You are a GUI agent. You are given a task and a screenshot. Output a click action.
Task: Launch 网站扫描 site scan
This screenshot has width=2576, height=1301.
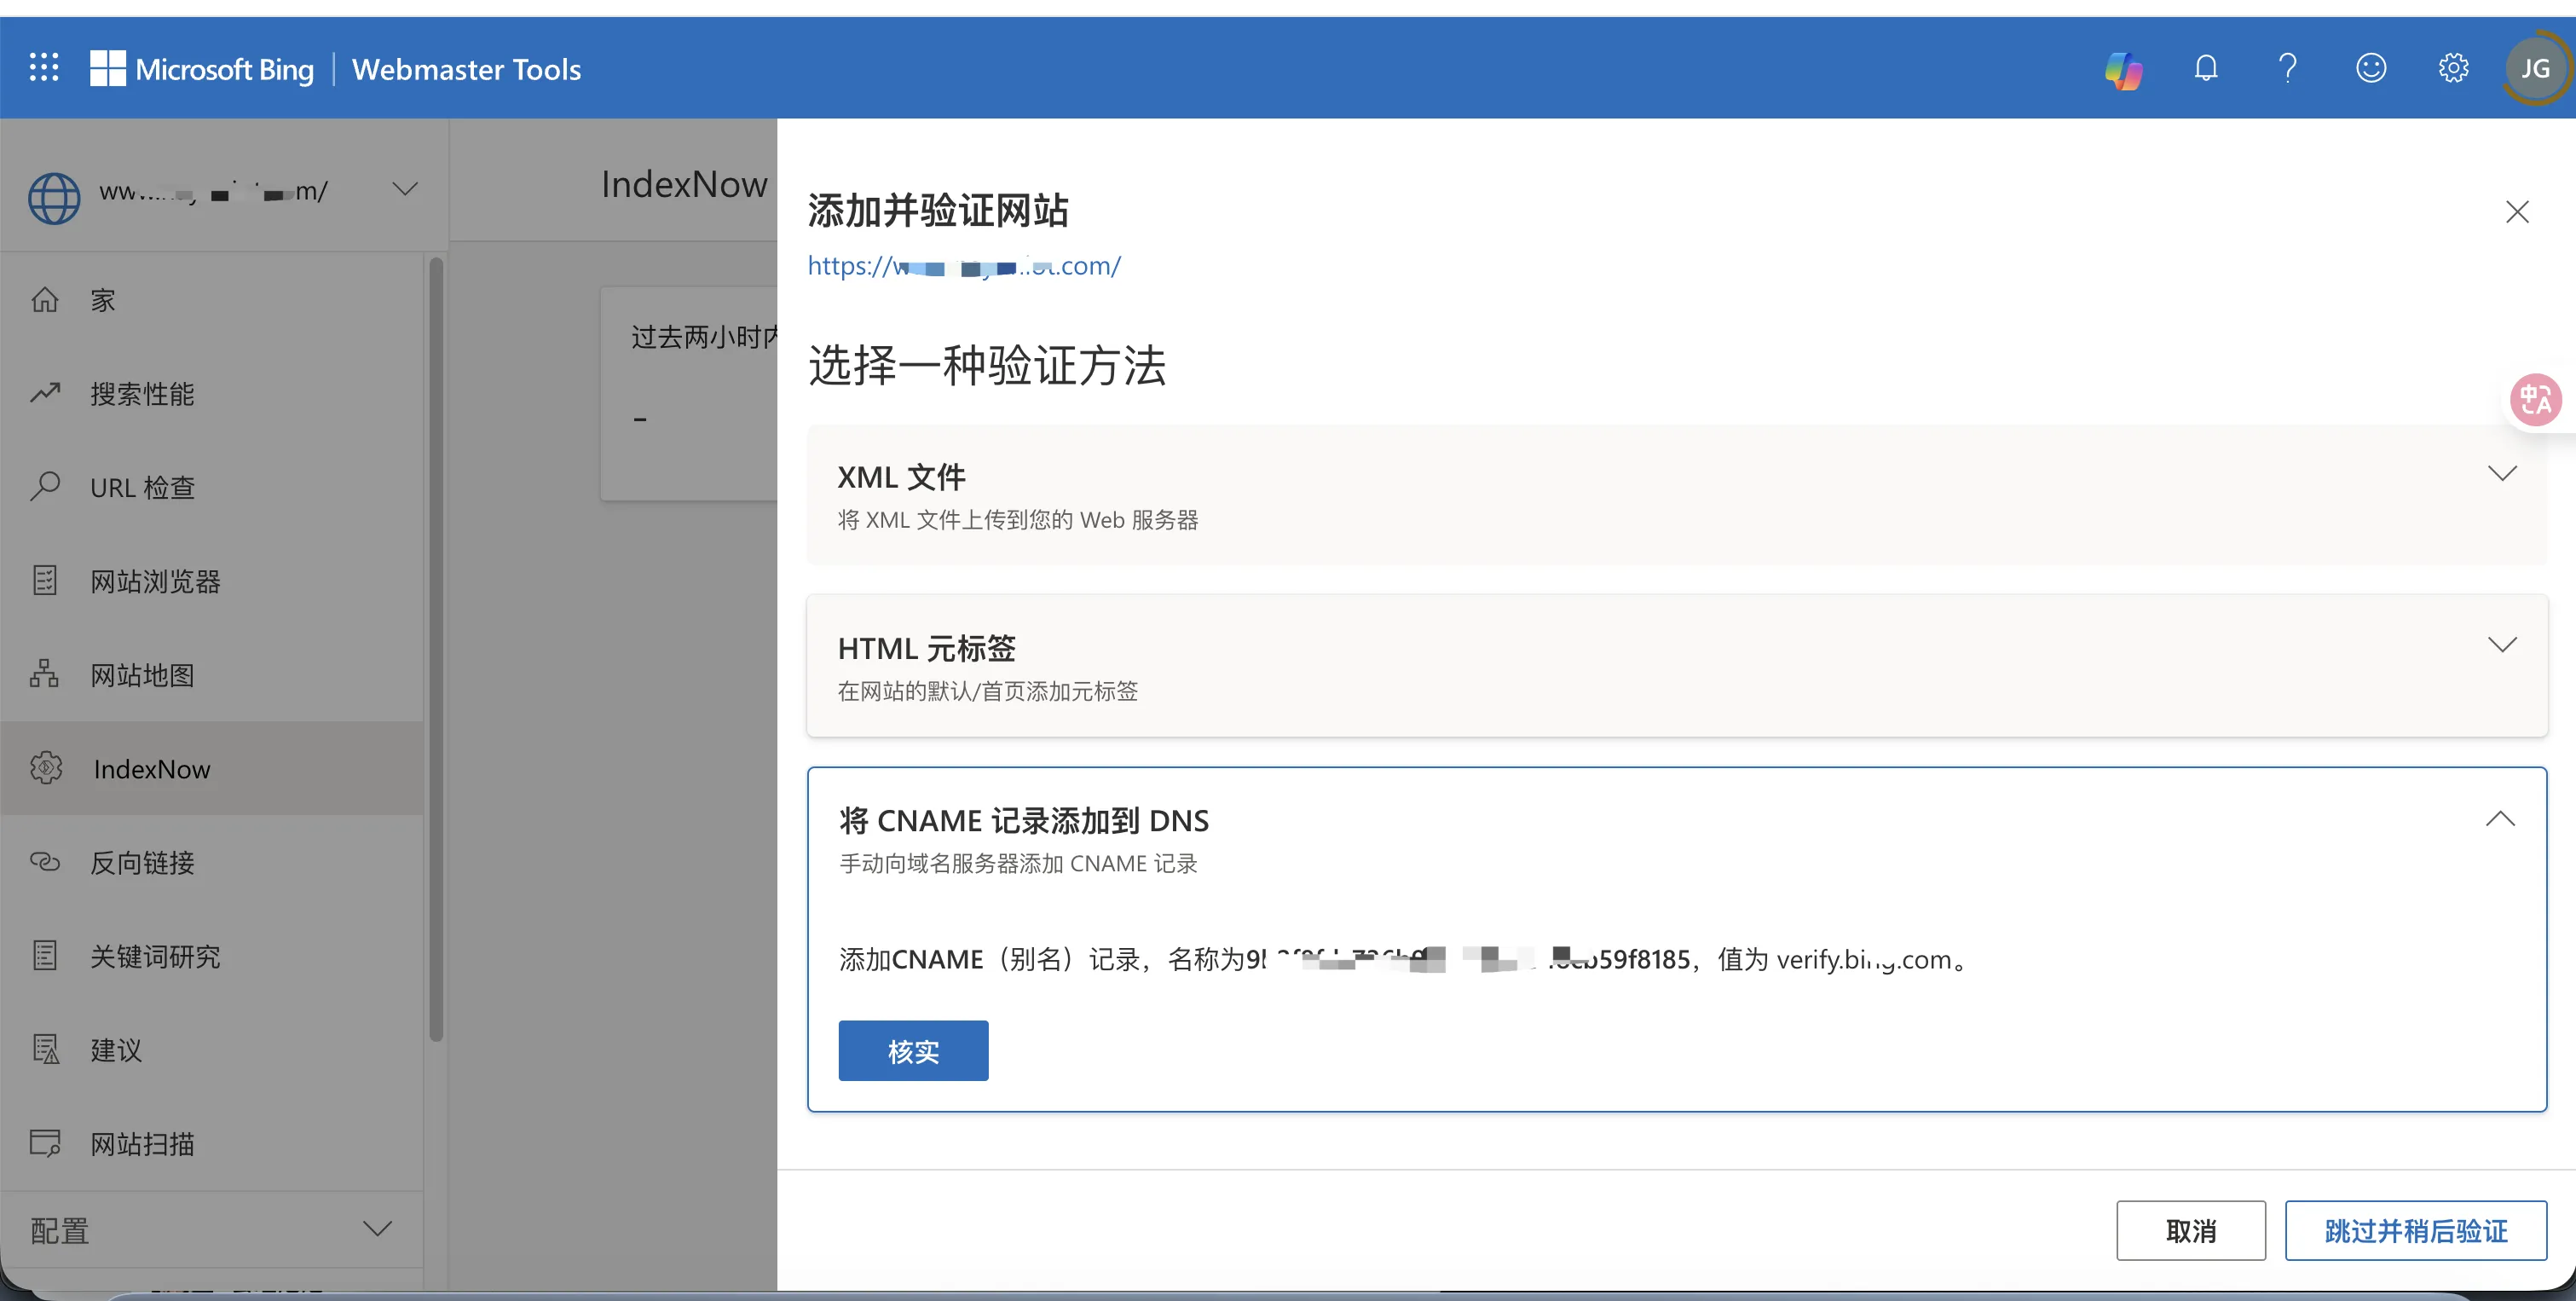142,1143
